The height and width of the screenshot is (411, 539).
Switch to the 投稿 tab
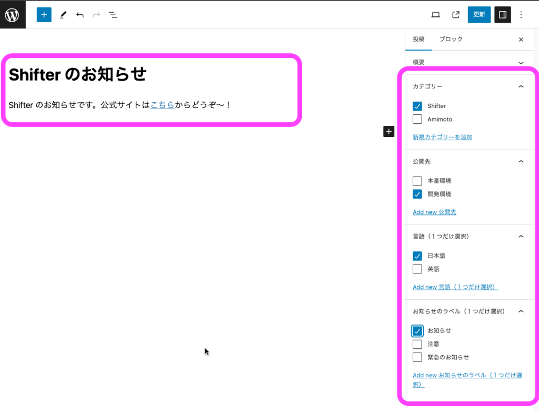click(418, 39)
